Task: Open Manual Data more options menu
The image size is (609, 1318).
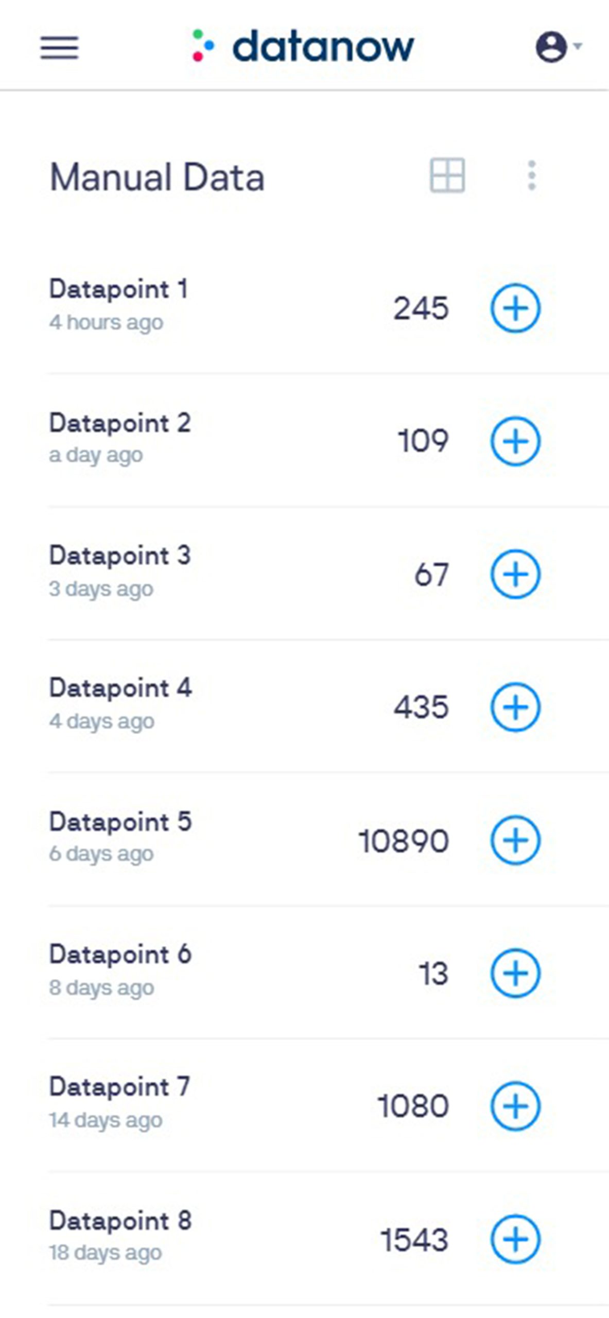Action: (x=532, y=176)
